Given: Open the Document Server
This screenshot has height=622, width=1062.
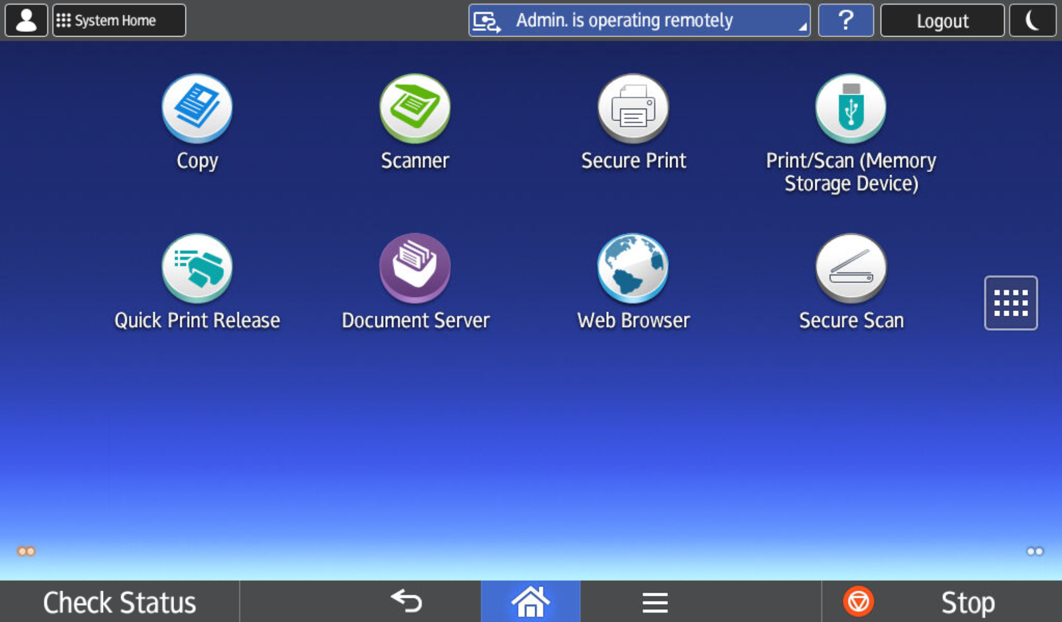Looking at the screenshot, I should pos(415,268).
